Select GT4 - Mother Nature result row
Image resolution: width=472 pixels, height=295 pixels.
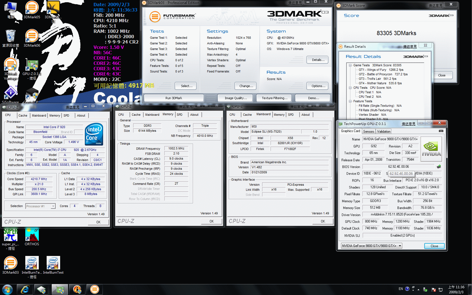click(x=380, y=83)
